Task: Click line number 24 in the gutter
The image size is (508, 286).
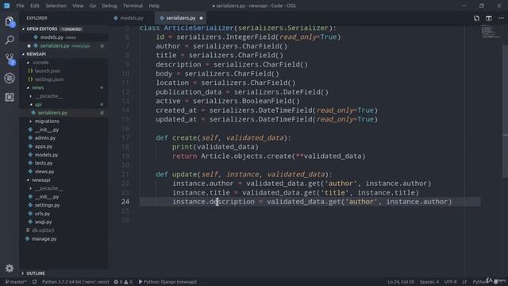Action: point(125,202)
